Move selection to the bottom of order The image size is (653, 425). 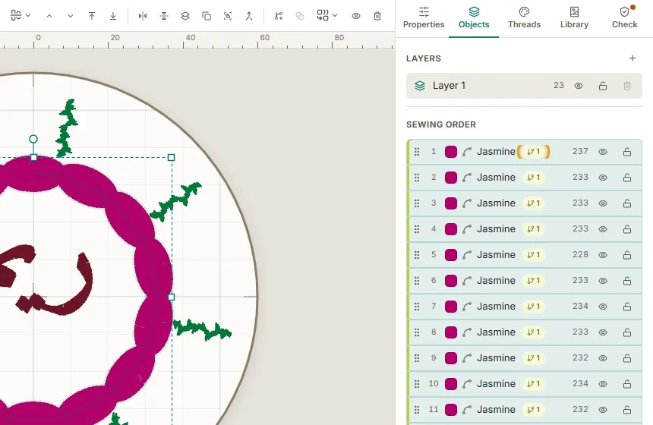pyautogui.click(x=113, y=16)
